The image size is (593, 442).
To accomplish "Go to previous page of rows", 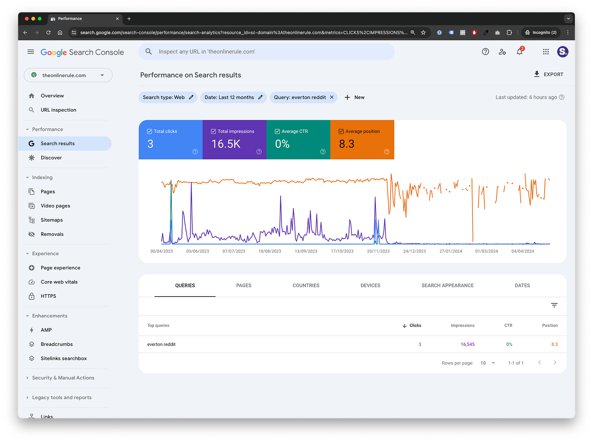I will [x=539, y=363].
